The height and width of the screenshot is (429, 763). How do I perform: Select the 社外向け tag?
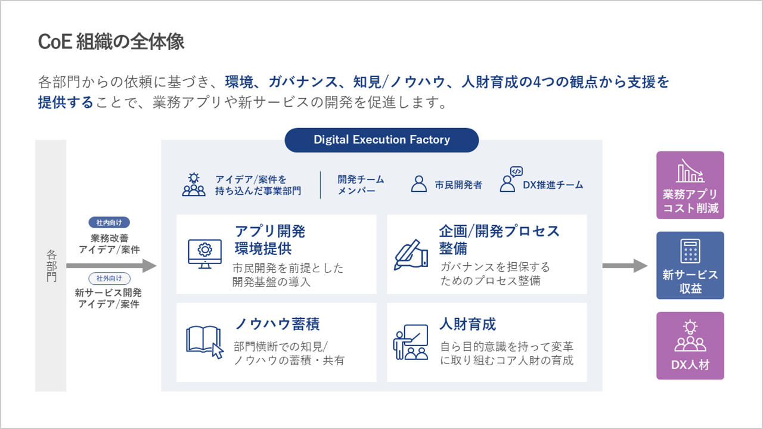(x=109, y=278)
